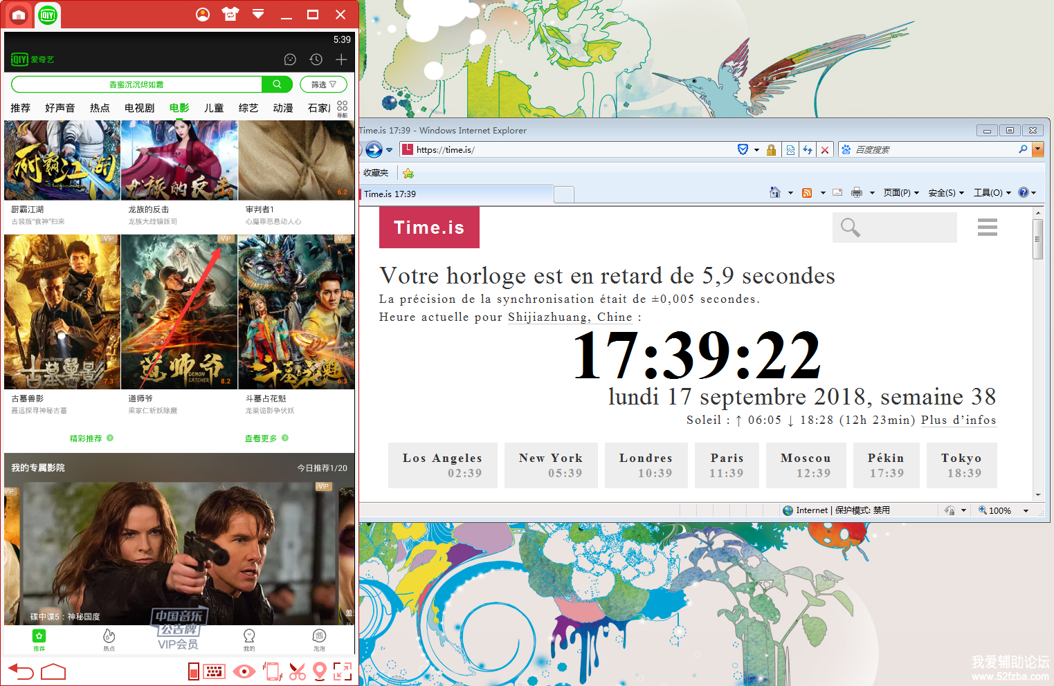Click the emulator keyboard mapping icon
This screenshot has height=686, width=1054.
pyautogui.click(x=214, y=671)
